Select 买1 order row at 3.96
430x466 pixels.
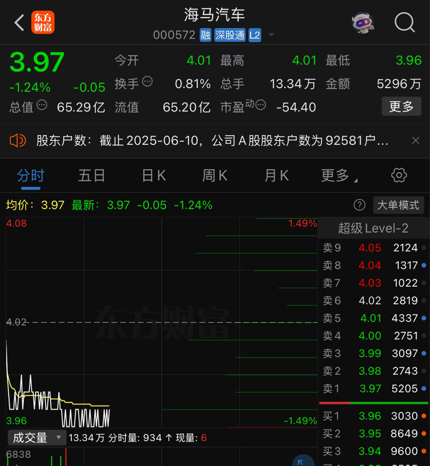coord(374,416)
